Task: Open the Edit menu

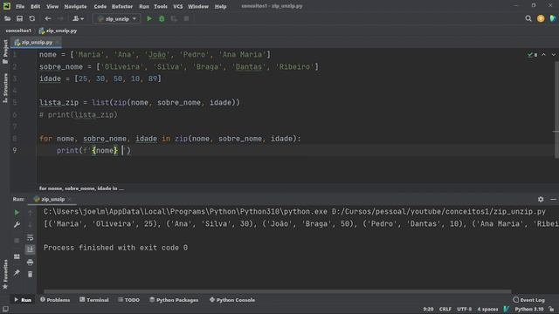Action: 35,6
